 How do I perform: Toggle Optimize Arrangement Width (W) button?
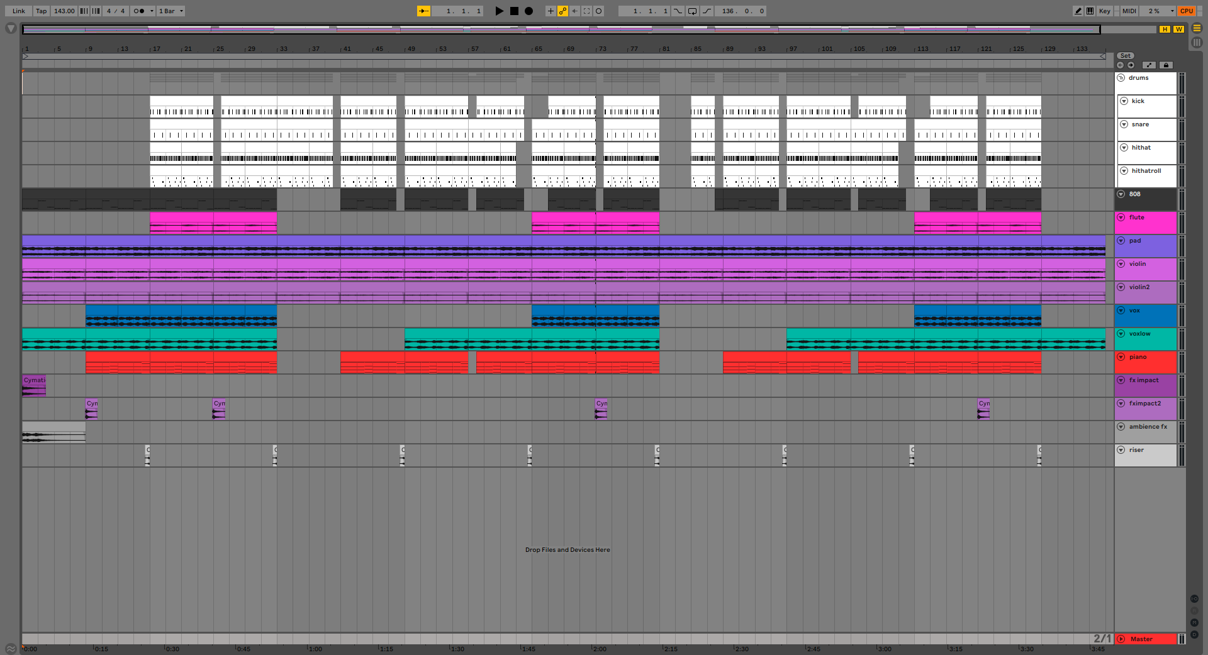[x=1178, y=29]
